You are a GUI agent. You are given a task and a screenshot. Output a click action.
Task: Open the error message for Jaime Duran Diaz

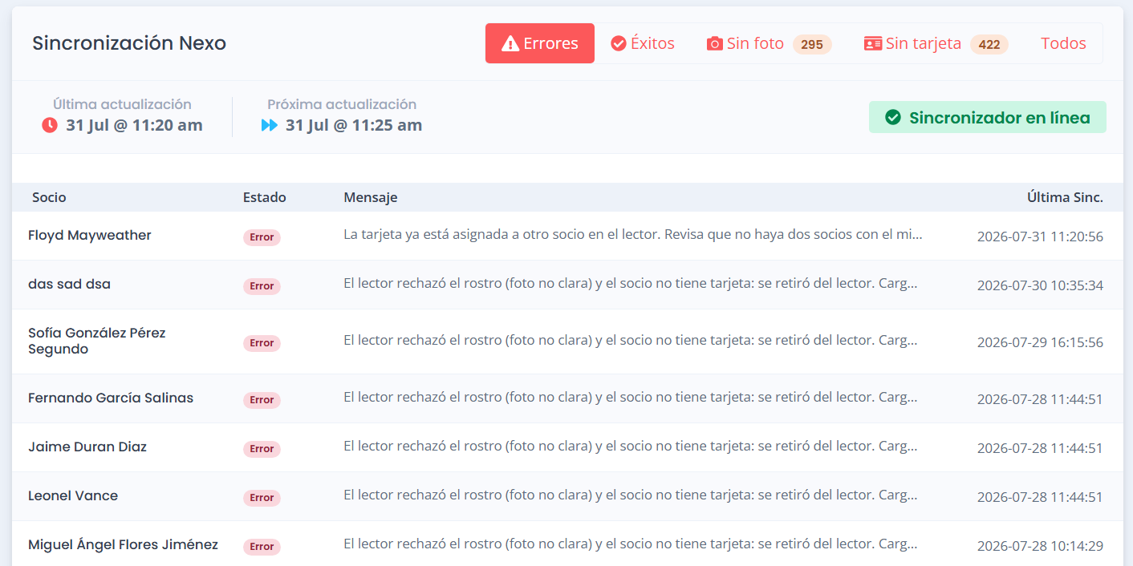(x=631, y=446)
